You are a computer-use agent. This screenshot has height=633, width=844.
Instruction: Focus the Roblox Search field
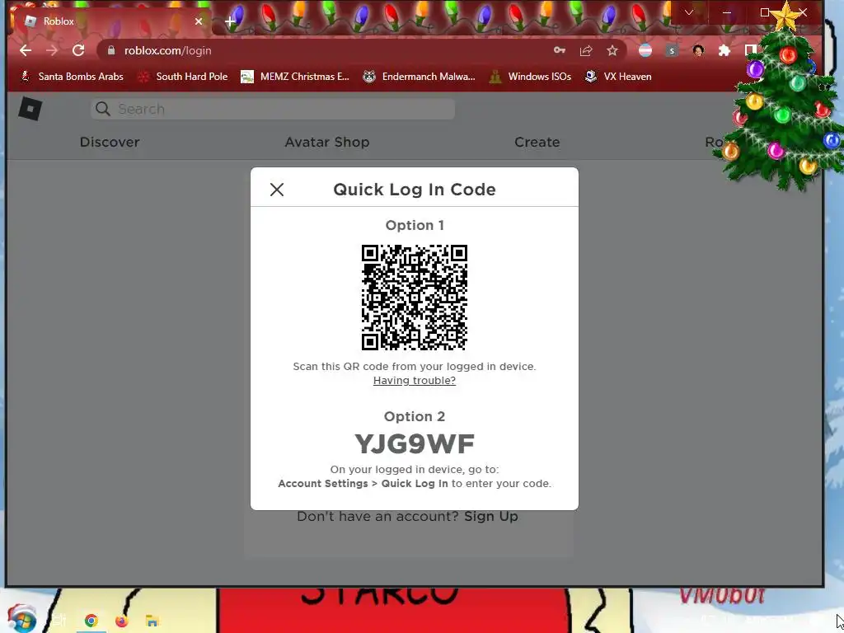(273, 110)
